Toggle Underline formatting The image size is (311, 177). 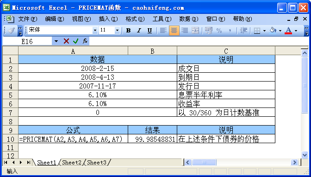coord(150,31)
